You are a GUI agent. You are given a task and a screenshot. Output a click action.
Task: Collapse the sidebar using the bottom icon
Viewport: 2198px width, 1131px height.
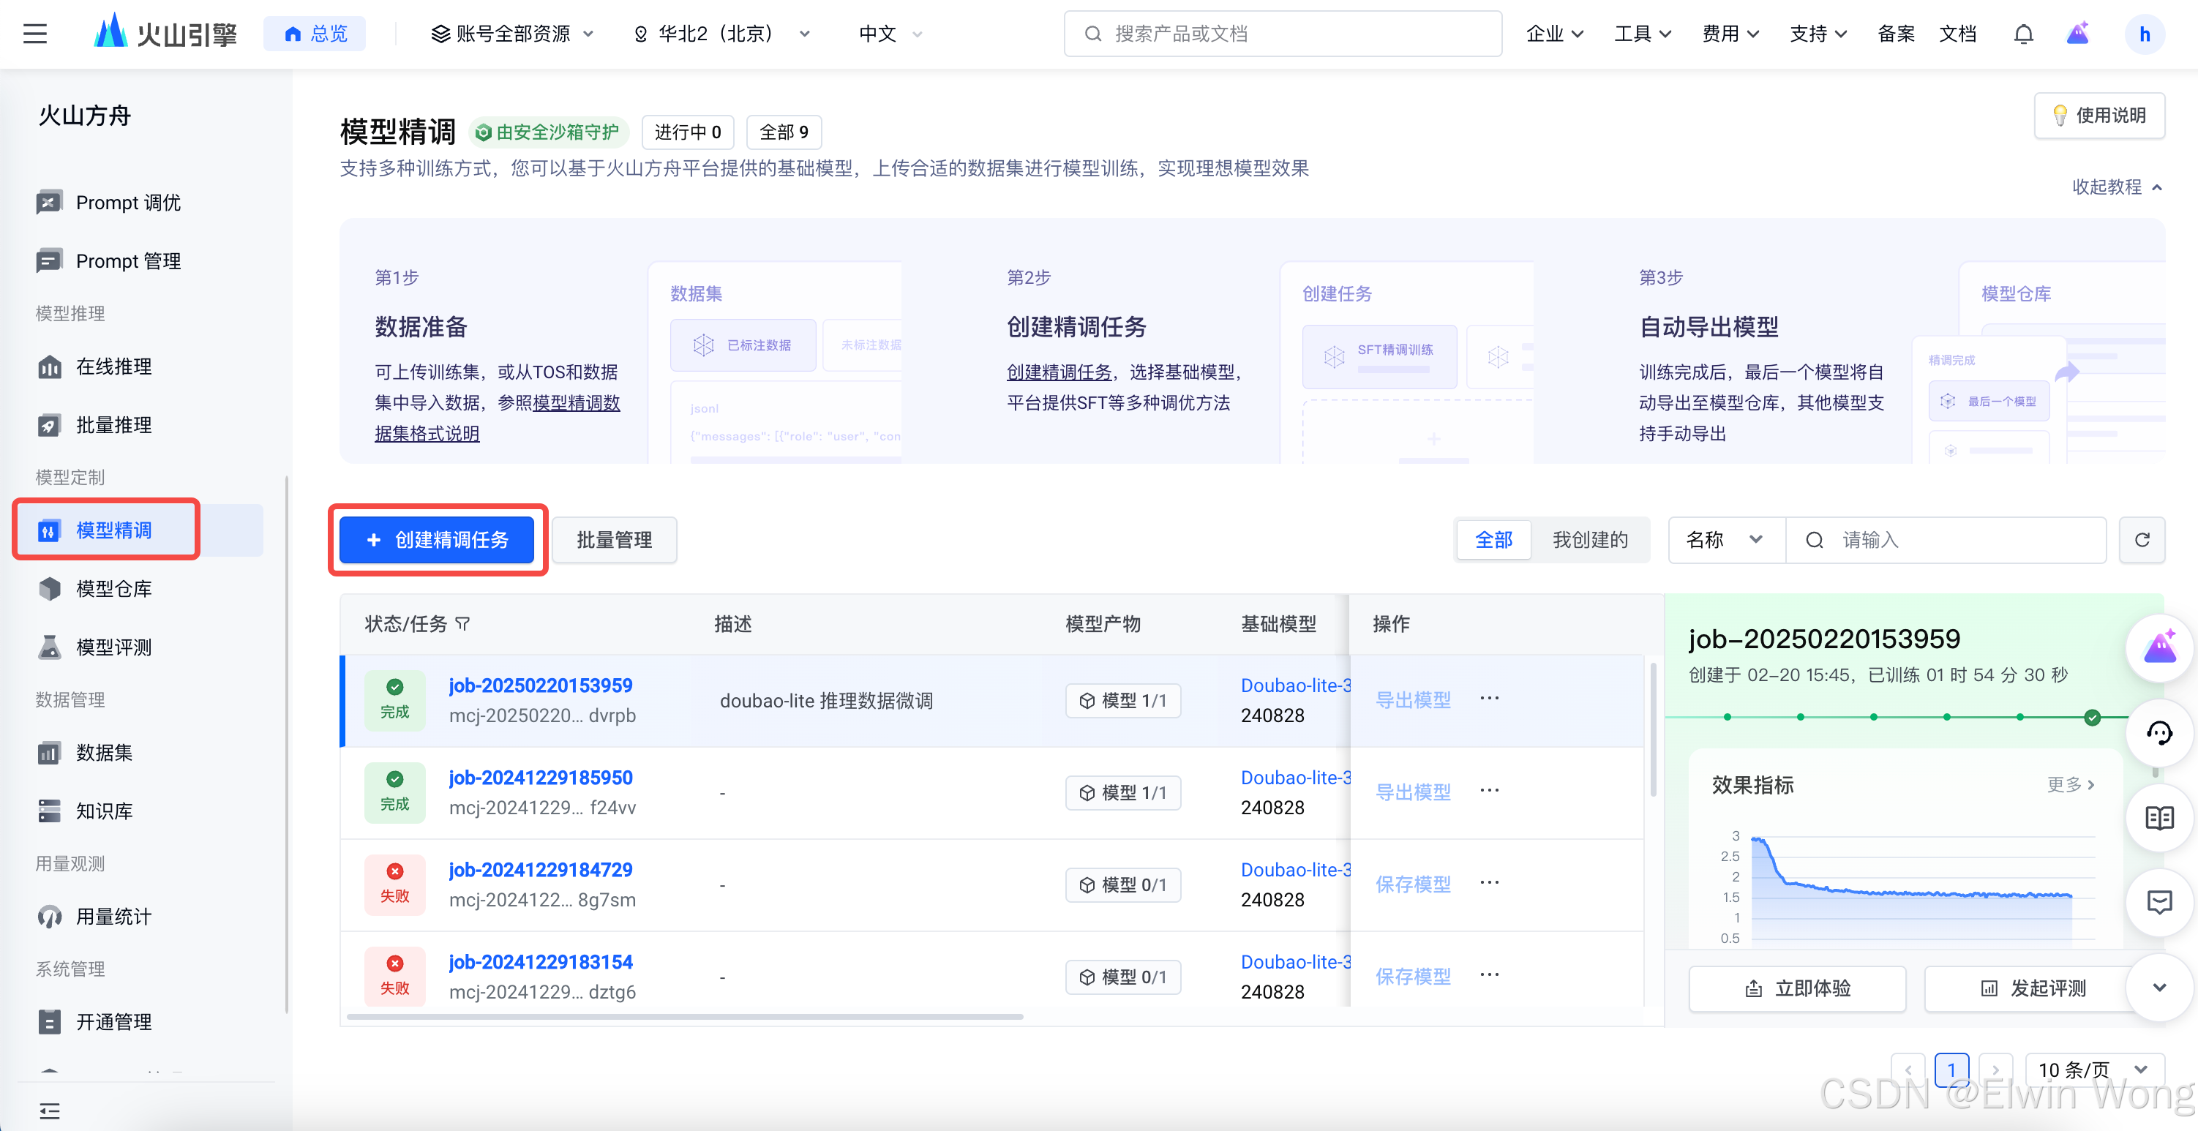click(x=50, y=1110)
